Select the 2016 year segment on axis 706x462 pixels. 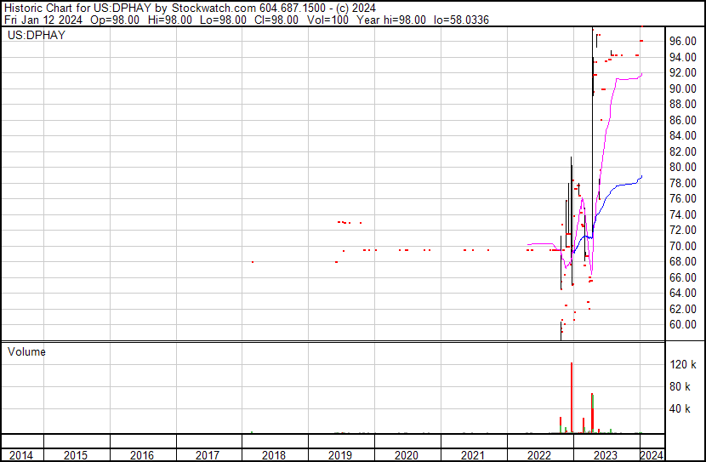(x=142, y=455)
